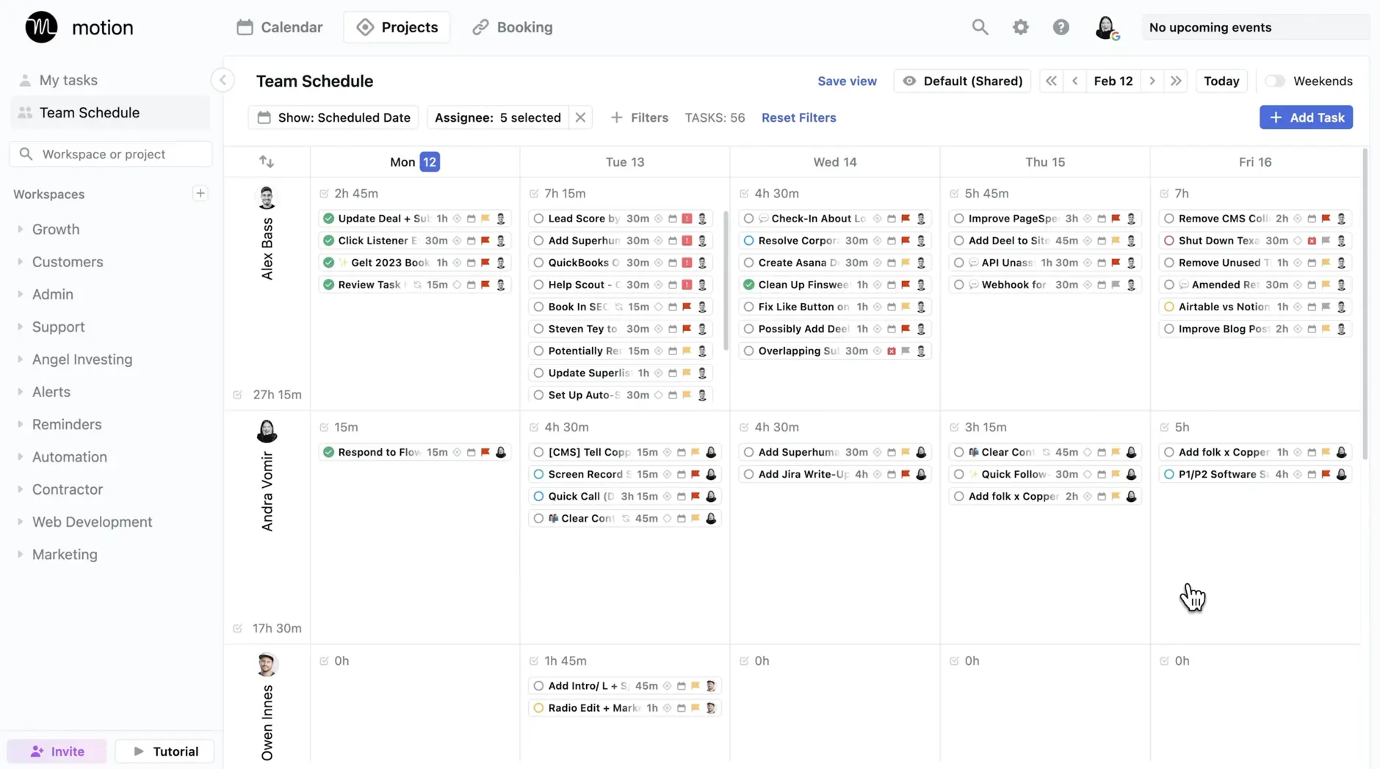Collapse the sidebar with the chevron button
This screenshot has height=769, width=1380.
(223, 80)
